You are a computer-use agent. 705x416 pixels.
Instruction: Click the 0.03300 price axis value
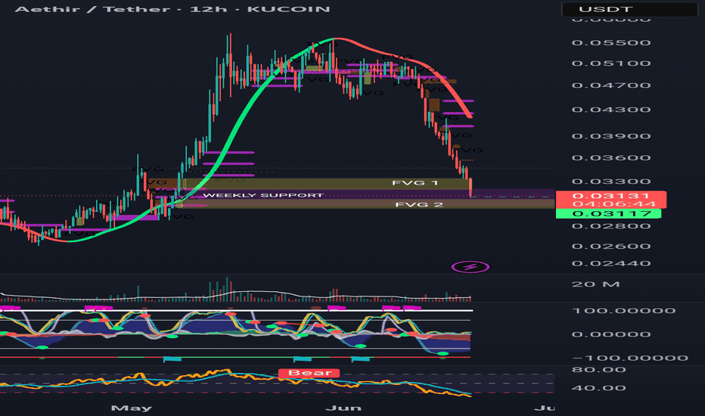611,182
